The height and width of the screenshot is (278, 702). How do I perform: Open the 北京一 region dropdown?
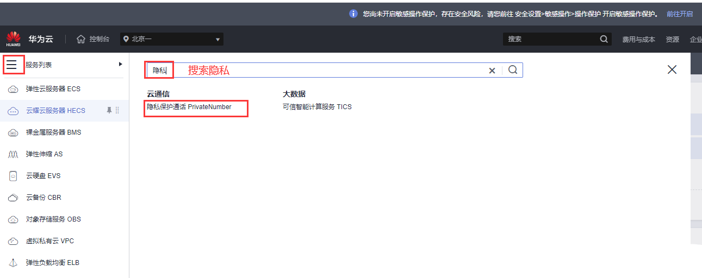pos(172,39)
